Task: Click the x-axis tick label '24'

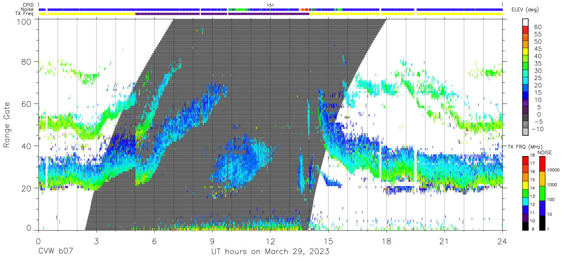Action: click(x=502, y=241)
